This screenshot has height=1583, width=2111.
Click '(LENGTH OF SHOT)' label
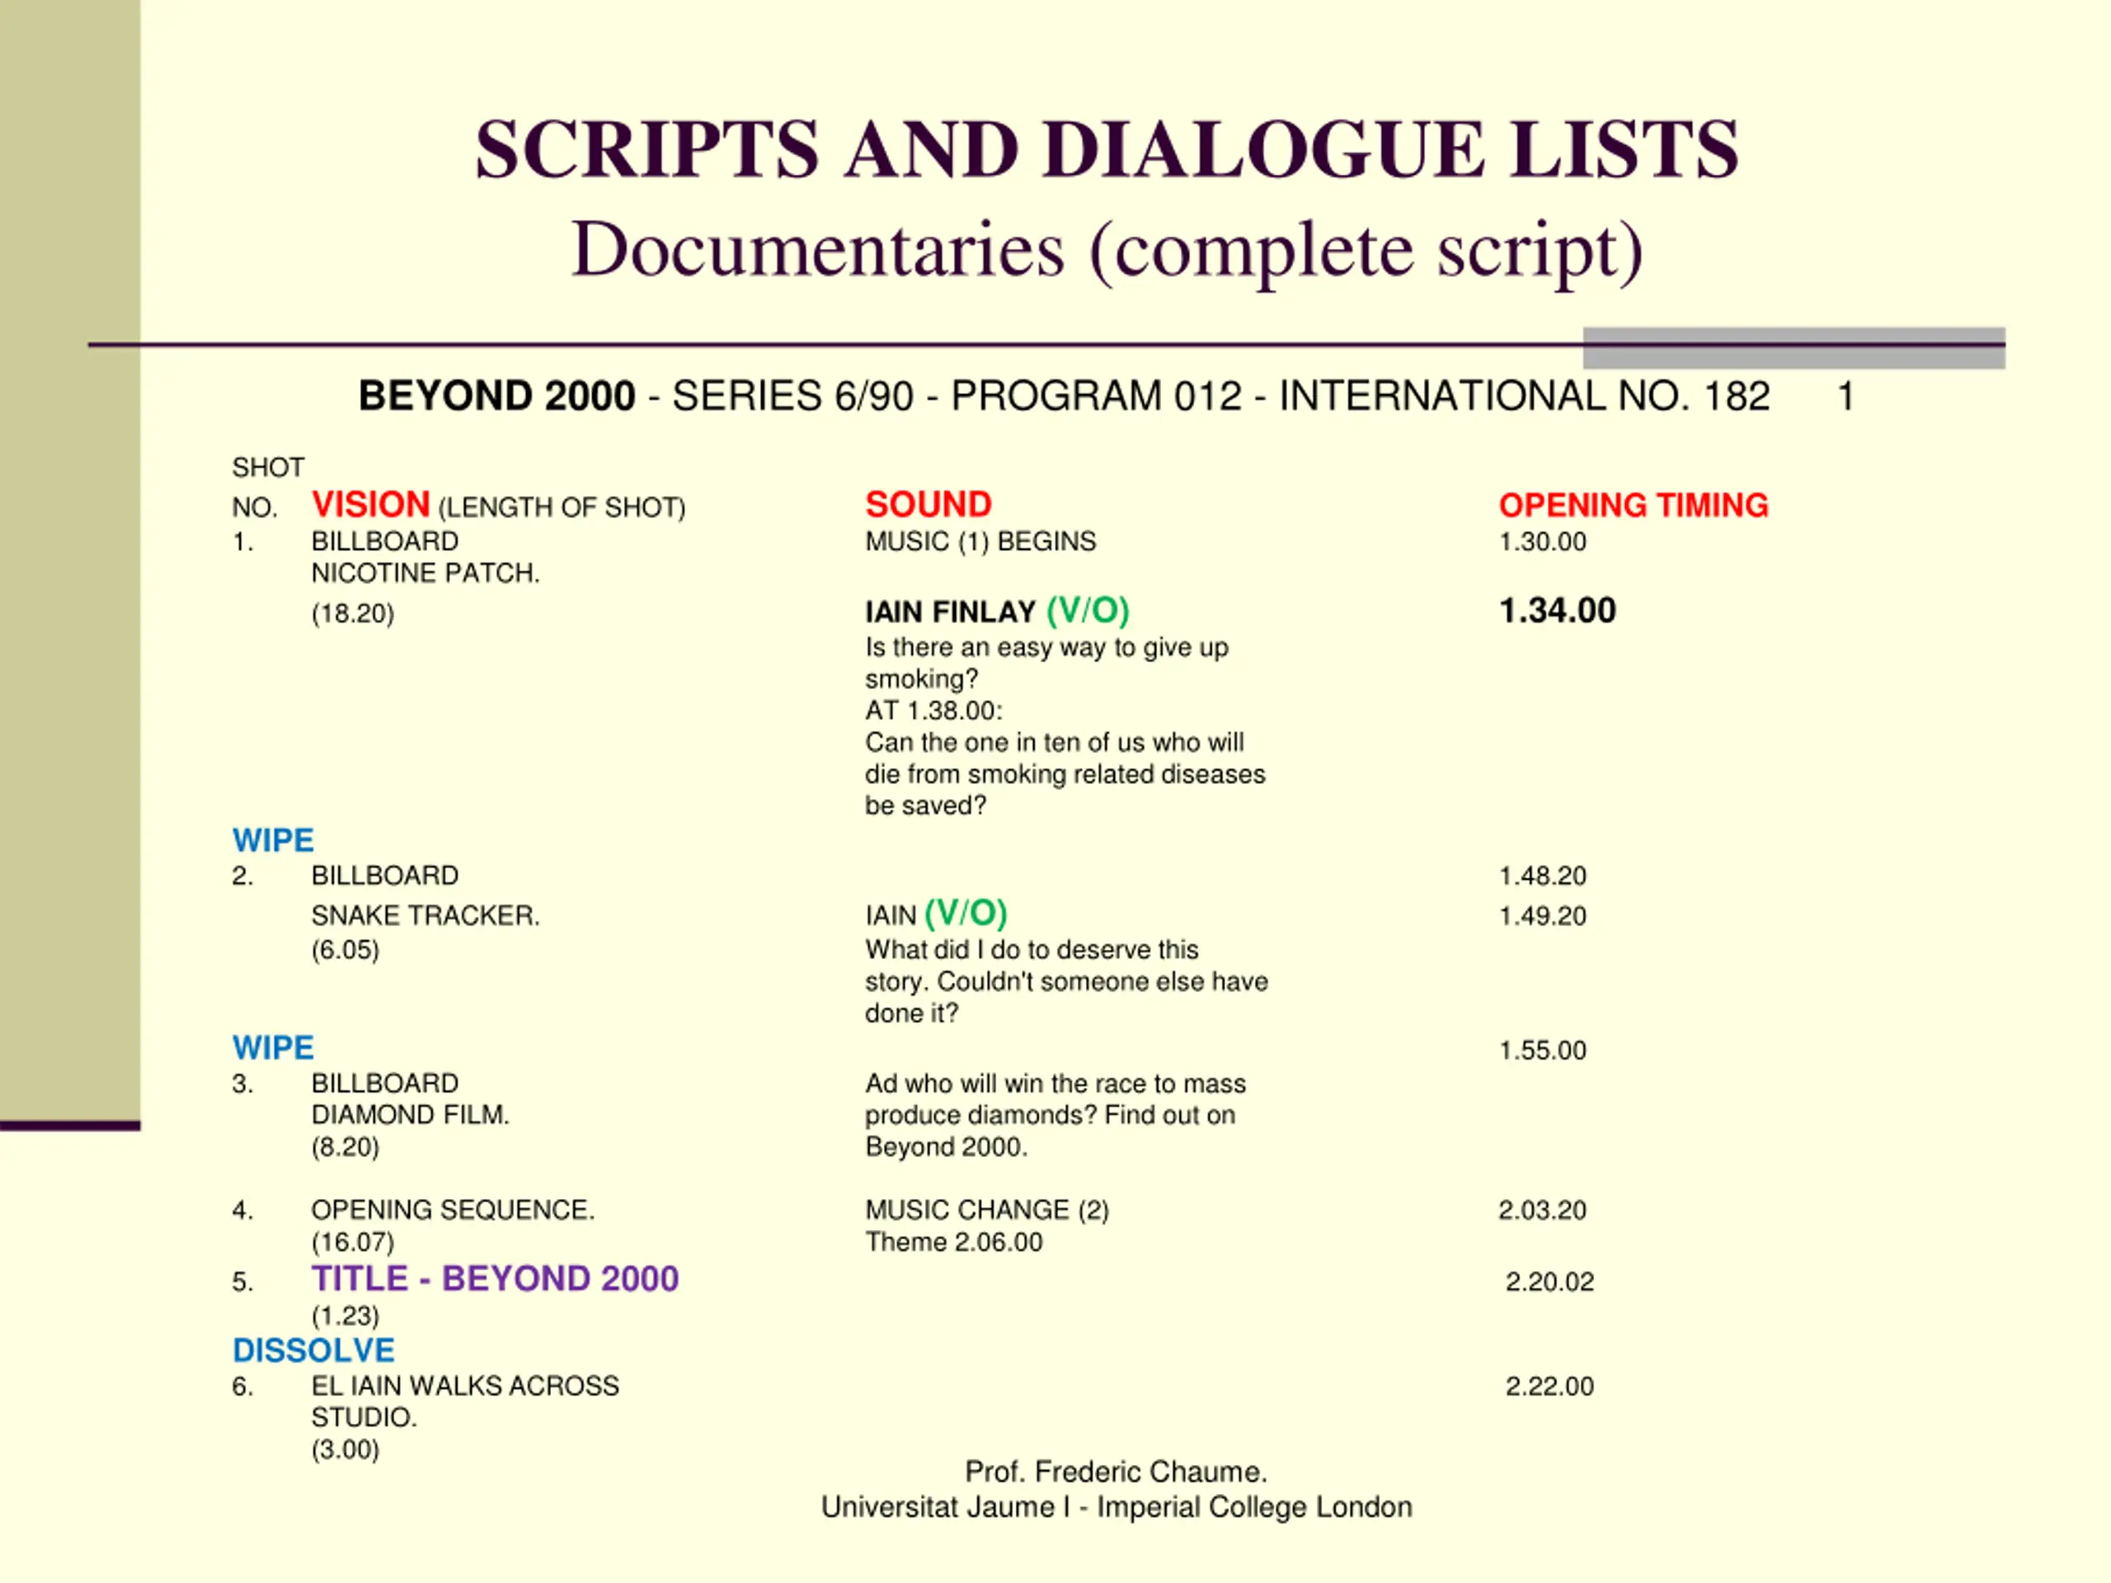562,508
